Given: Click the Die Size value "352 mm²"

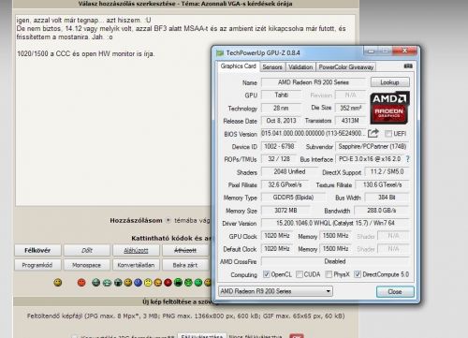Looking at the screenshot, I should 350,108.
